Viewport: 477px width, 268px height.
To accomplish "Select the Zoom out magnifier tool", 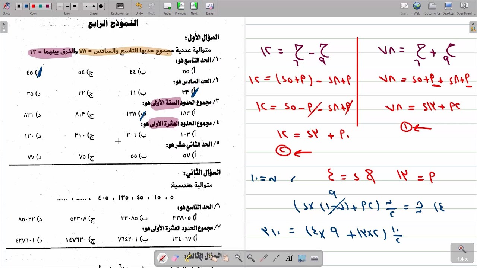I will pyautogui.click(x=251, y=258).
